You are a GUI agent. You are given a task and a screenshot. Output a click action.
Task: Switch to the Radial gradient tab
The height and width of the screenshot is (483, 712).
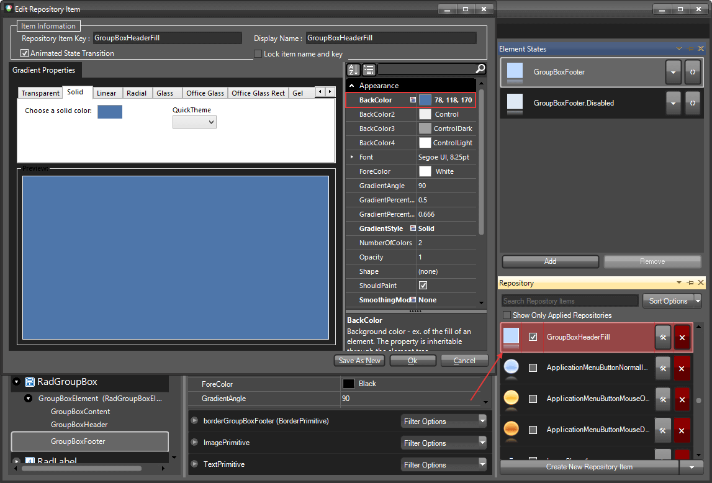tap(137, 93)
